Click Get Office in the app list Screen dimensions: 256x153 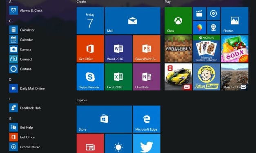pyautogui.click(x=22, y=137)
